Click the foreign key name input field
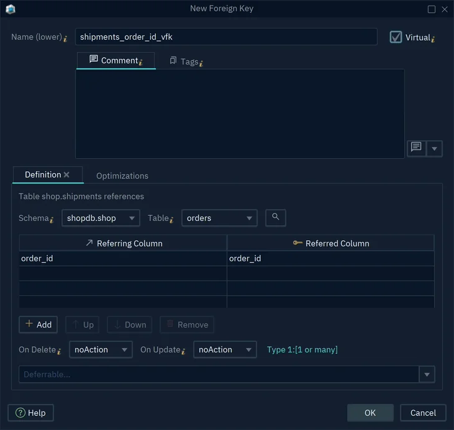The image size is (454, 430). [x=226, y=37]
